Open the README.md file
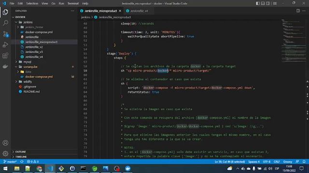 pyautogui.click(x=31, y=91)
